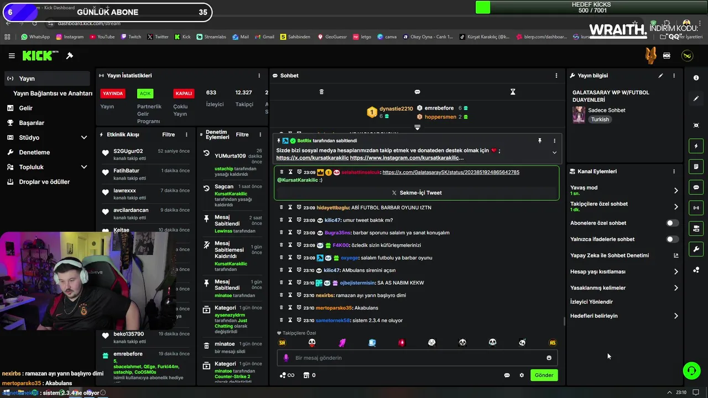Click the trash icon in chat toolbar
708x398 pixels.
pos(321,92)
